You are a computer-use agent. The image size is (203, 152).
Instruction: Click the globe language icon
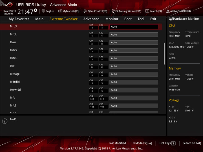[x=43, y=11]
